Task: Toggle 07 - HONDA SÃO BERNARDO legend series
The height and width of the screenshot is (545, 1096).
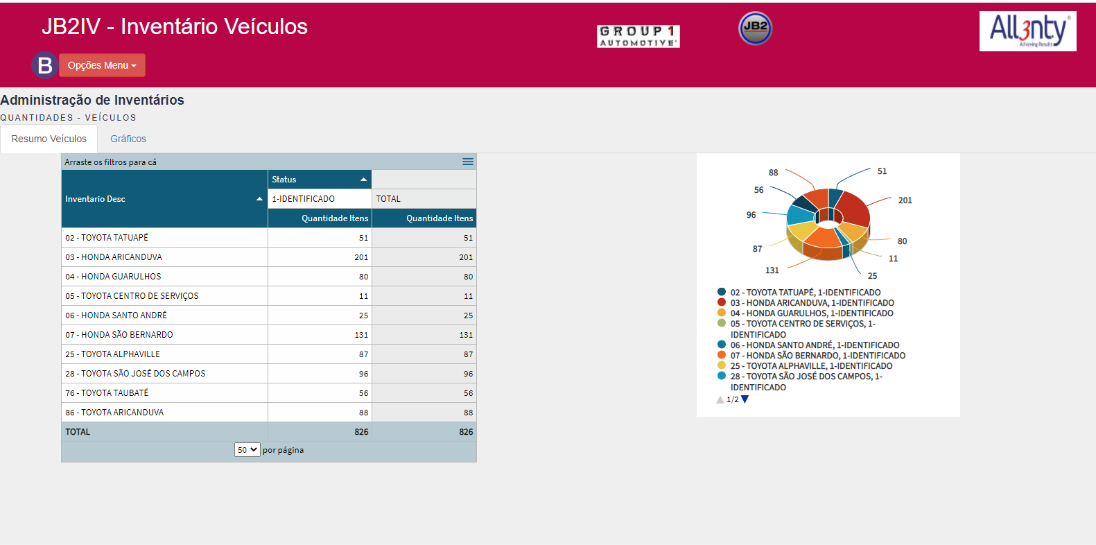Action: [817, 356]
